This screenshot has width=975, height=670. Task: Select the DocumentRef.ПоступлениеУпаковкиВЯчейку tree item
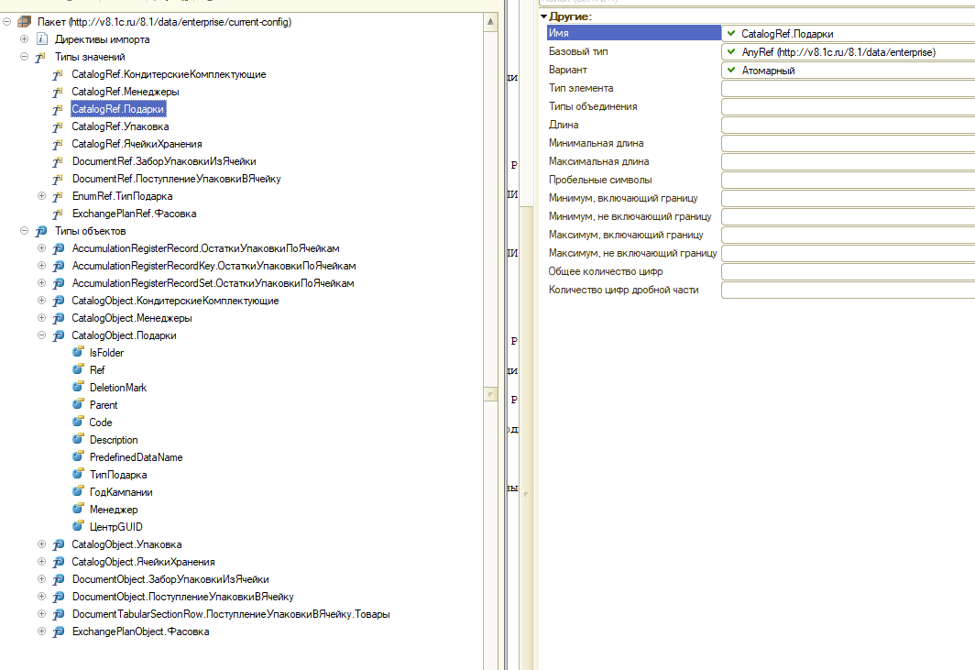point(176,179)
